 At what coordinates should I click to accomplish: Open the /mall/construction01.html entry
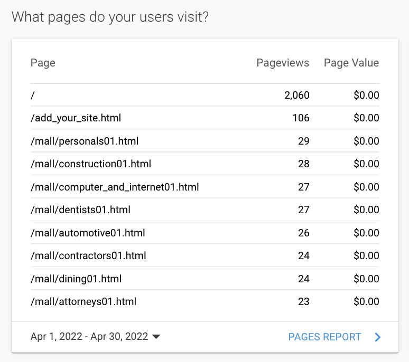click(x=91, y=164)
